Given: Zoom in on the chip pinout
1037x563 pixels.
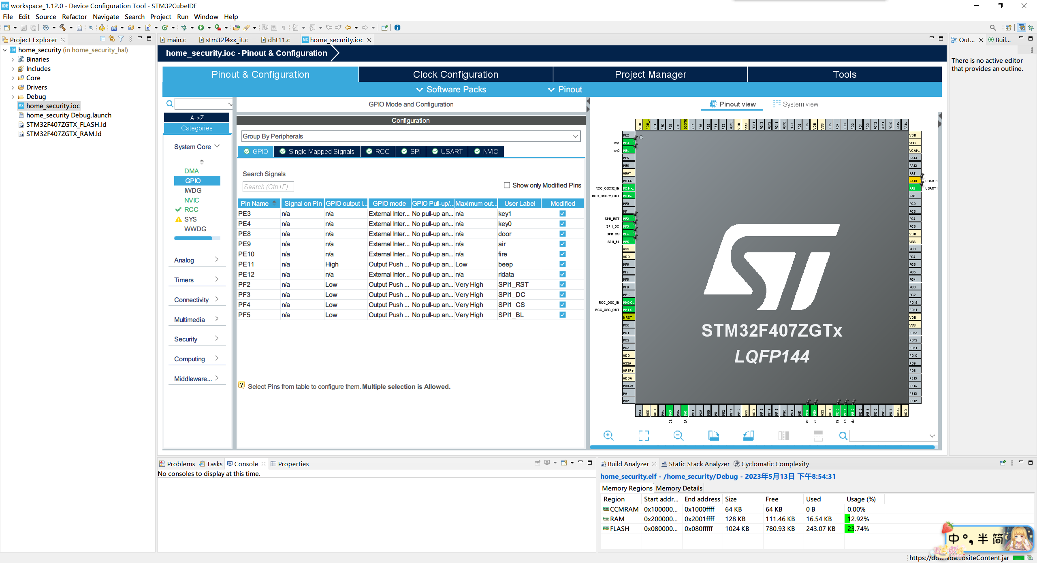Looking at the screenshot, I should tap(608, 435).
